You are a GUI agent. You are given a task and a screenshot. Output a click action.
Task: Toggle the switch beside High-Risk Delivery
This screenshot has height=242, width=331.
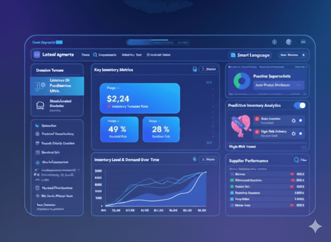(x=300, y=134)
